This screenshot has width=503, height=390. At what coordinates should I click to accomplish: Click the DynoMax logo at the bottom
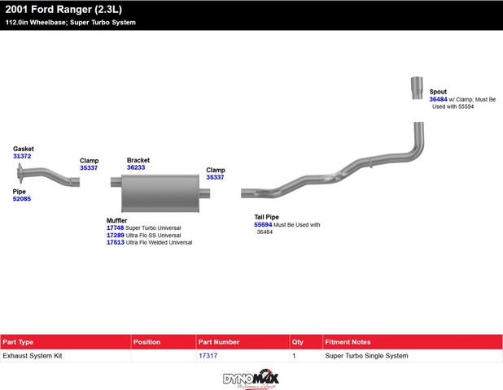[x=251, y=379]
